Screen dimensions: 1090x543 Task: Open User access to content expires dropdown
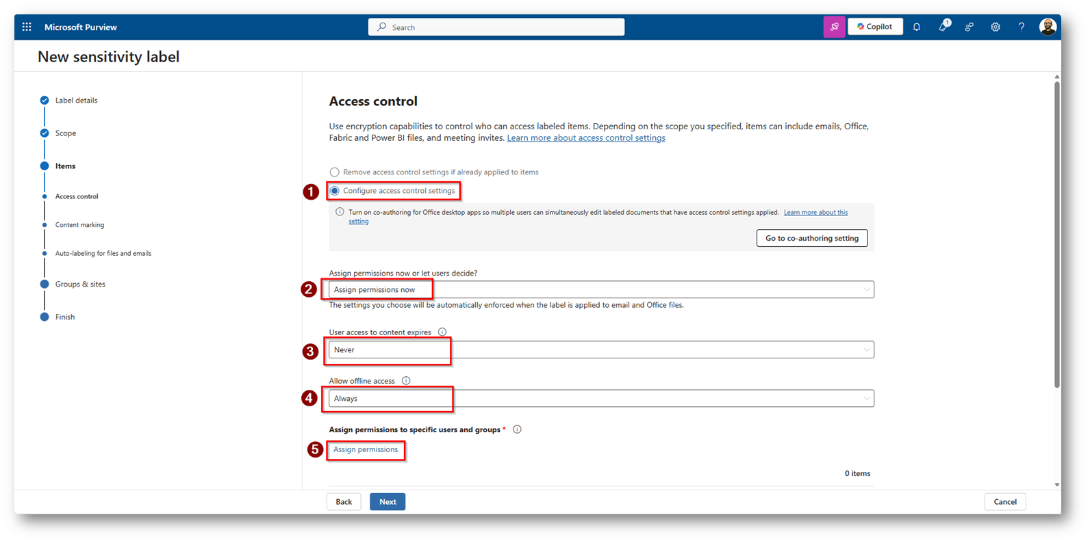point(600,350)
